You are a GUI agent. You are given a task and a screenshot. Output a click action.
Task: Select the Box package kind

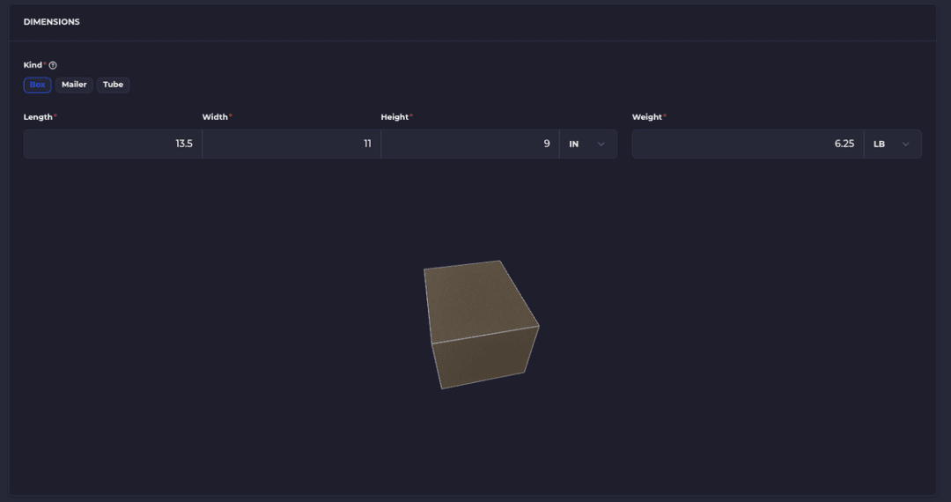coord(38,85)
